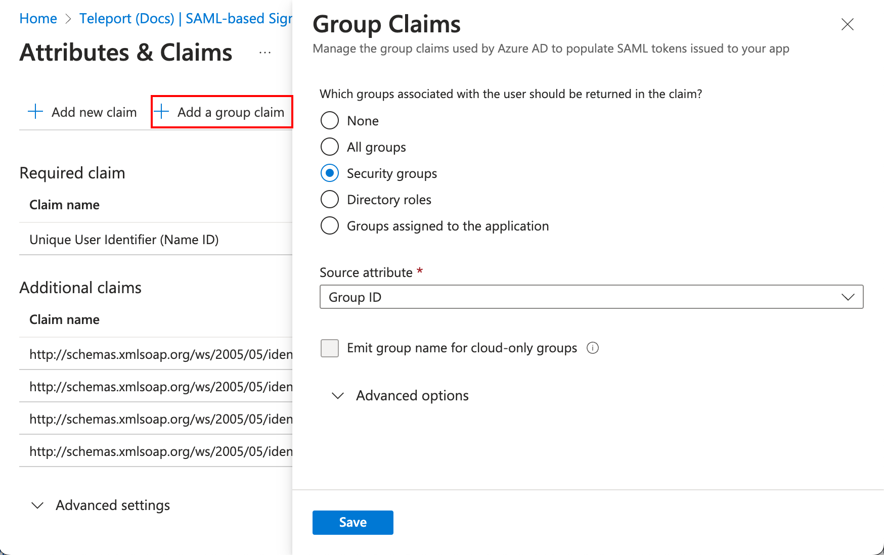Image resolution: width=884 pixels, height=555 pixels.
Task: Open the ellipsis menu beside Attributes & Claims
Action: click(x=264, y=52)
